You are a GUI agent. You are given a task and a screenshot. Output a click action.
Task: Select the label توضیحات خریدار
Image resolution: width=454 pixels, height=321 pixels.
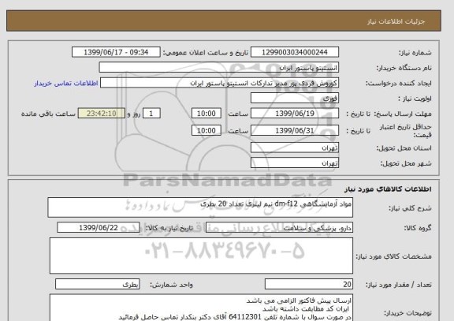407,313
